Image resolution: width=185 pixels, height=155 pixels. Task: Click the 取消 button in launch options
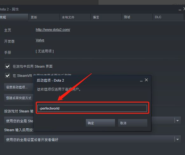pyautogui.click(x=133, y=123)
